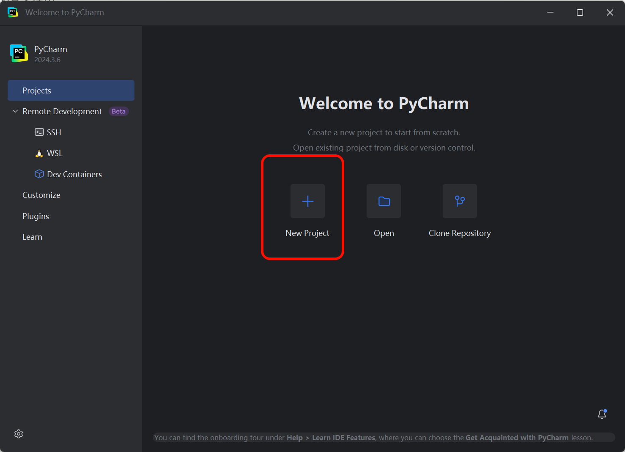Collapse the Remote Development section
Image resolution: width=625 pixels, height=452 pixels.
[x=15, y=111]
